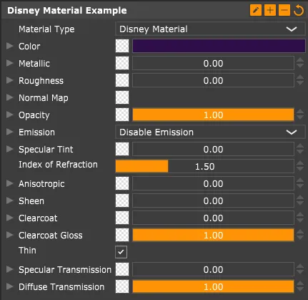Click the Anisotropic stepper arrows
Screen dimensions: 308x300
300,183
